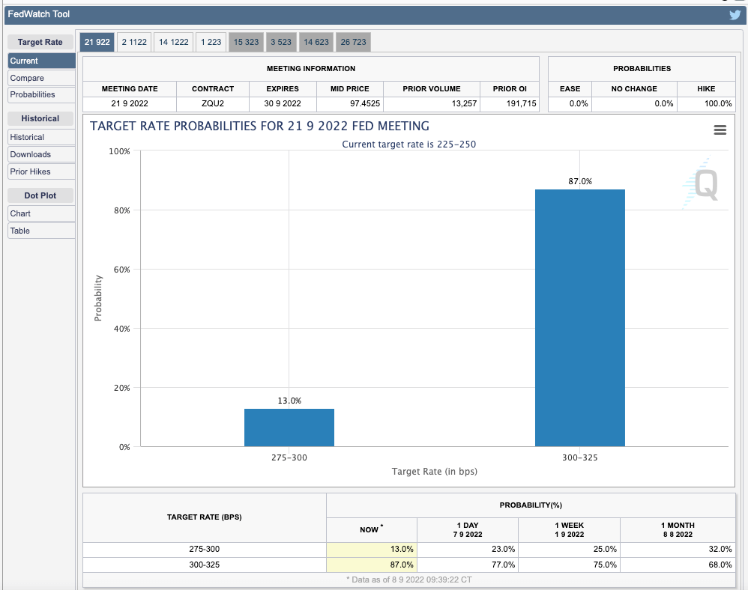Image resolution: width=748 pixels, height=590 pixels.
Task: Click the 300-325 bar in chart
Action: pos(579,318)
